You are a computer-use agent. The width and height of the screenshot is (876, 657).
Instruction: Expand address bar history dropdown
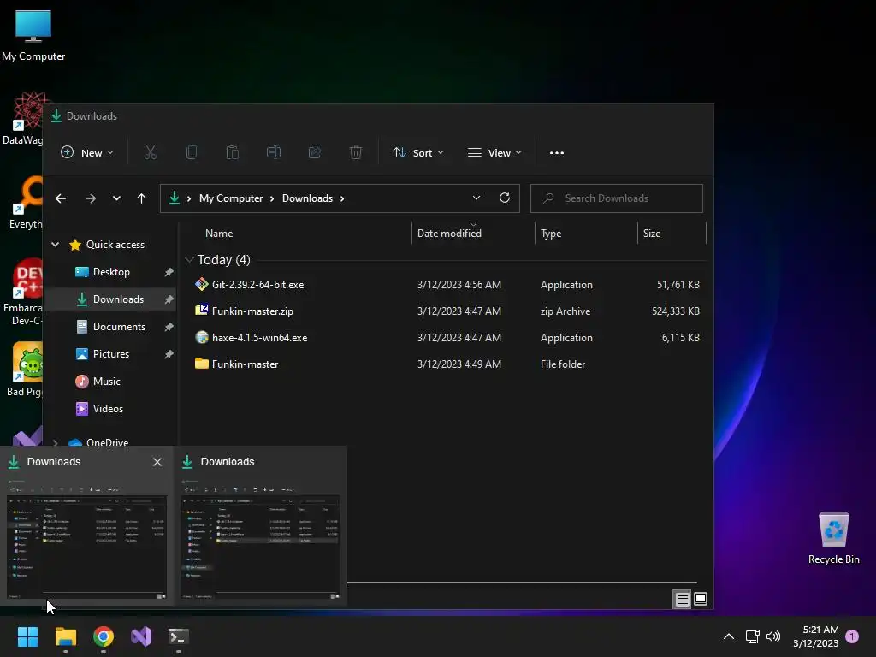click(x=476, y=198)
